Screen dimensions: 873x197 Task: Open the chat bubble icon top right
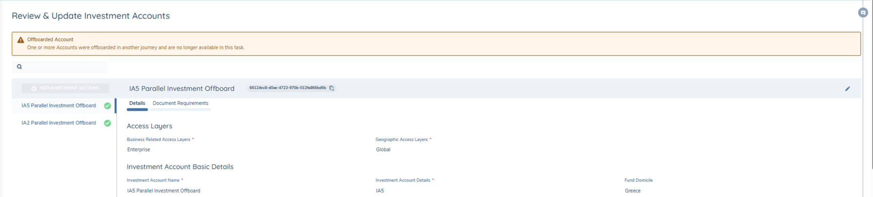863,13
